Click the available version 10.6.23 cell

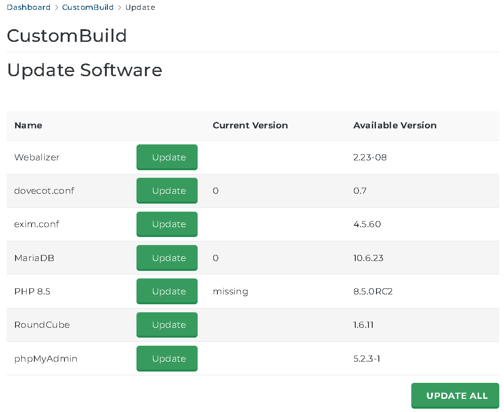[368, 258]
